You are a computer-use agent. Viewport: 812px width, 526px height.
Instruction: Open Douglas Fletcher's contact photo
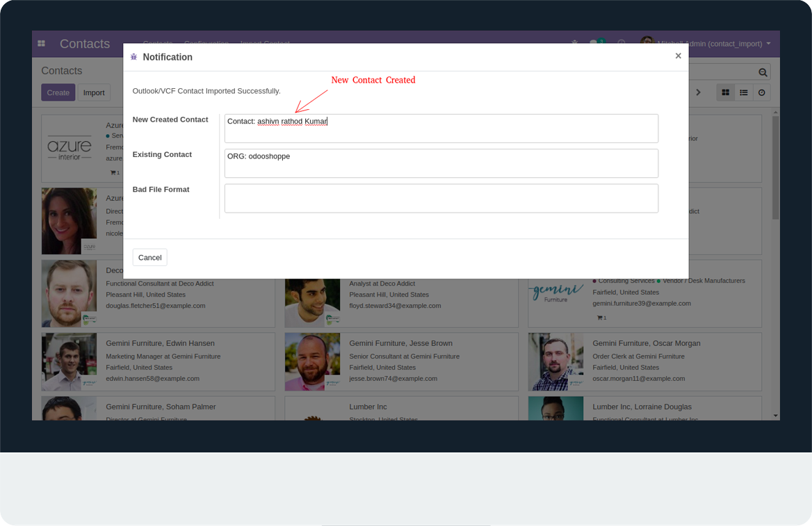click(x=69, y=293)
